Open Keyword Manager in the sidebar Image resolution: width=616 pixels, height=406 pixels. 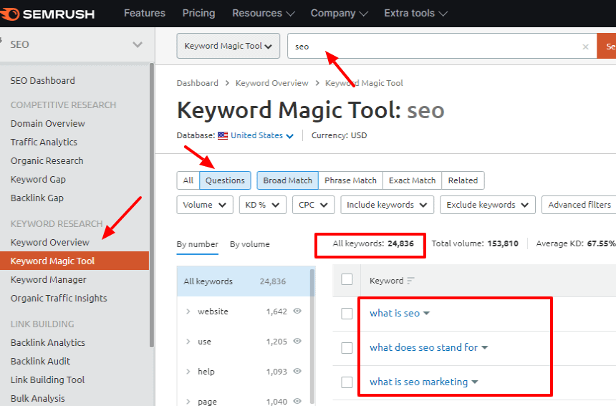click(x=48, y=279)
